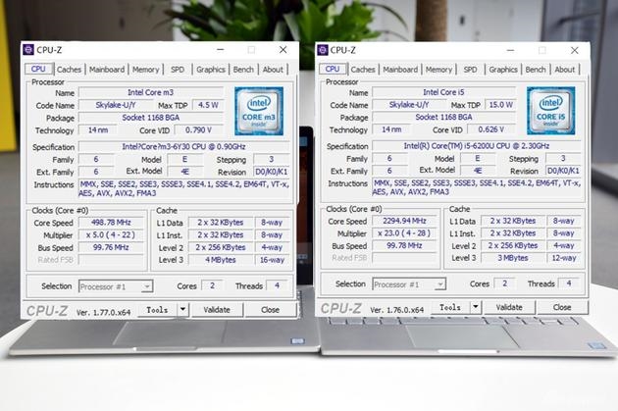Select SPD tab in left CPU-Z window
618x411 pixels.
(x=178, y=70)
